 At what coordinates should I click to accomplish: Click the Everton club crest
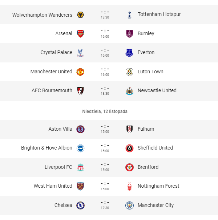pyautogui.click(x=129, y=53)
